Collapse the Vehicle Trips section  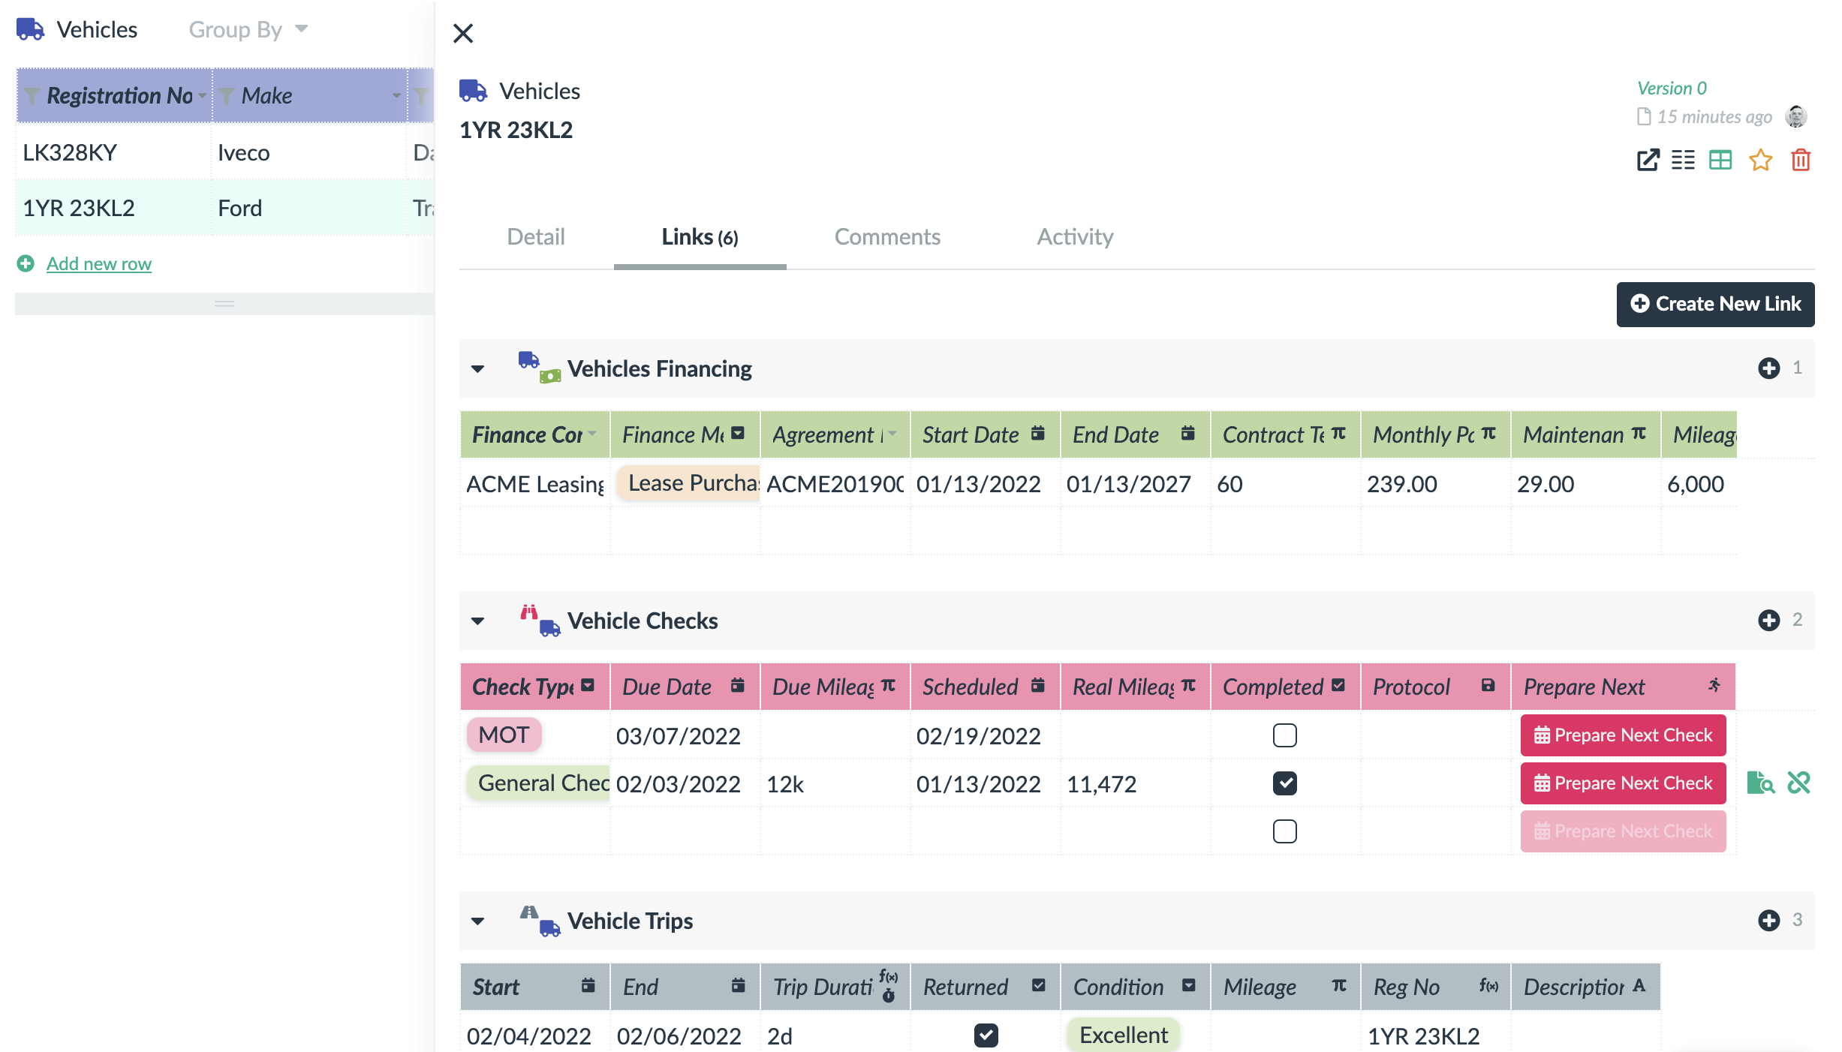click(478, 921)
